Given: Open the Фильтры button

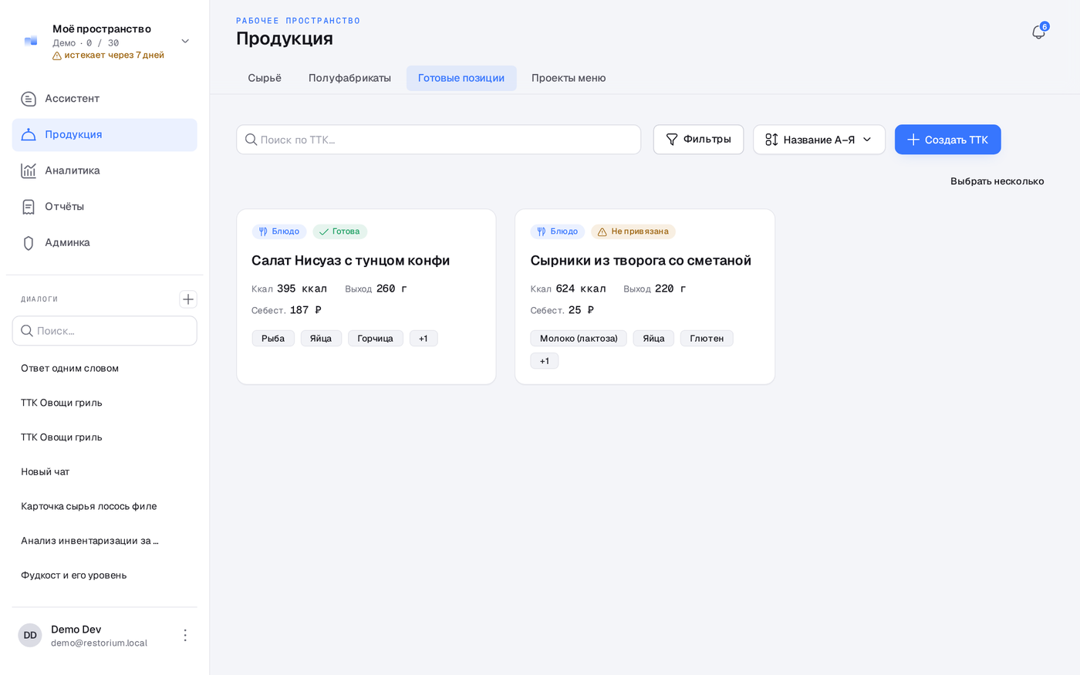Looking at the screenshot, I should 698,140.
